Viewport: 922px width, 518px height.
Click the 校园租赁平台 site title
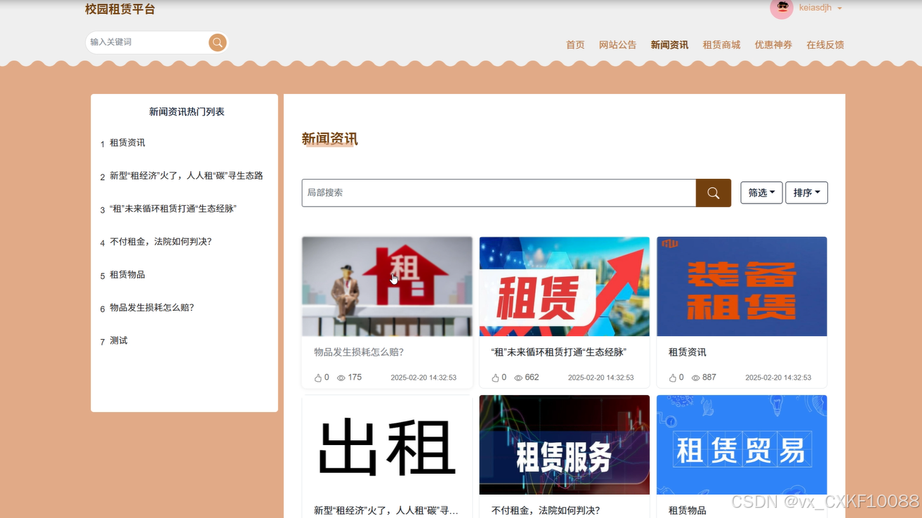(120, 10)
